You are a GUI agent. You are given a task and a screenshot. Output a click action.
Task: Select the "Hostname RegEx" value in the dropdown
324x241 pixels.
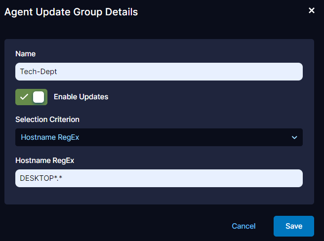[50, 137]
